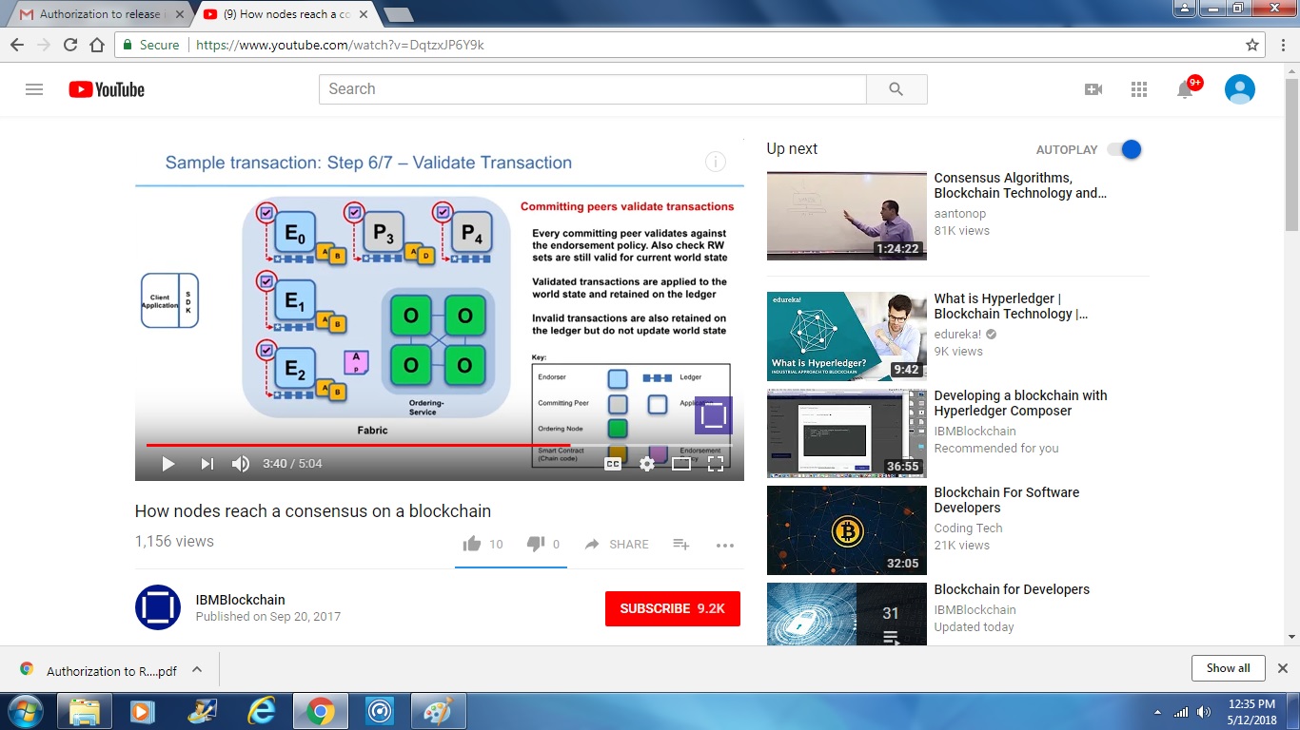The height and width of the screenshot is (730, 1300).
Task: Open the IBMBlockchain channel name link
Action: 240,600
